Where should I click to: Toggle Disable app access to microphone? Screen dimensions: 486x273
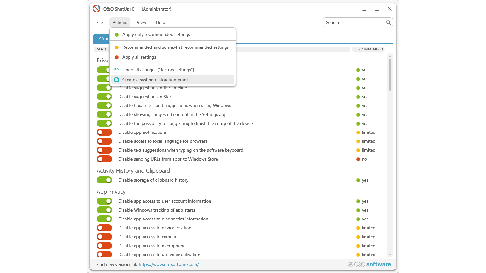tap(104, 246)
